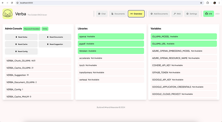Select the VERBA_Document_OLLAMA 2 row
This screenshot has height=122, width=222.
38,82
